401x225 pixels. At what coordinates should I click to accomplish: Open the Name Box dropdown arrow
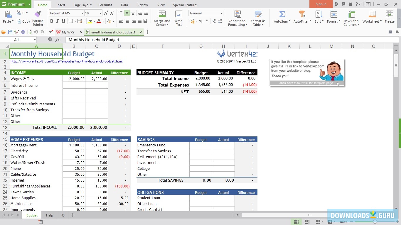pos(35,40)
